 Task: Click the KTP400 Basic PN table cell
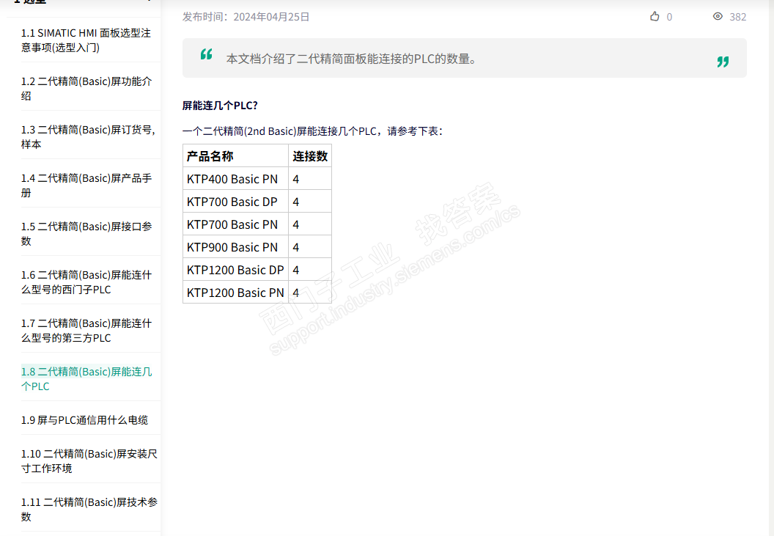235,179
